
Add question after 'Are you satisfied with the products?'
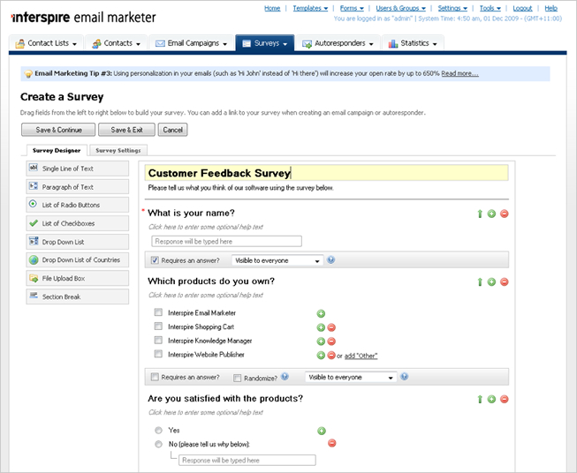pos(491,399)
